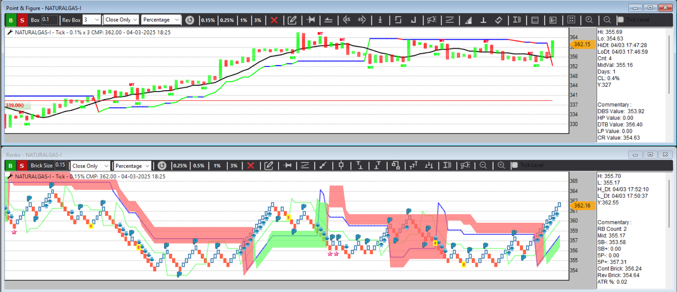Click horizontal pin line icon in Renko toolbar

point(287,165)
